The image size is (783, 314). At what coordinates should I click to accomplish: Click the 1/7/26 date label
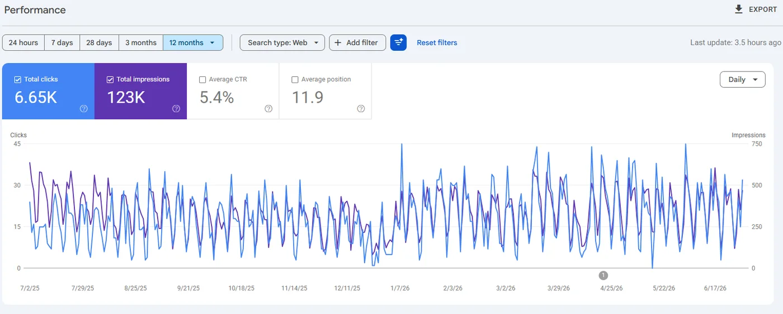tap(399, 288)
